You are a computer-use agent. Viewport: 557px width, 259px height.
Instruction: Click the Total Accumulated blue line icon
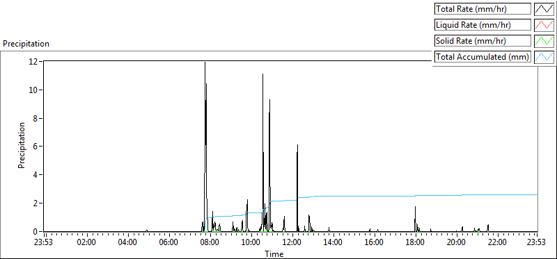coord(544,56)
